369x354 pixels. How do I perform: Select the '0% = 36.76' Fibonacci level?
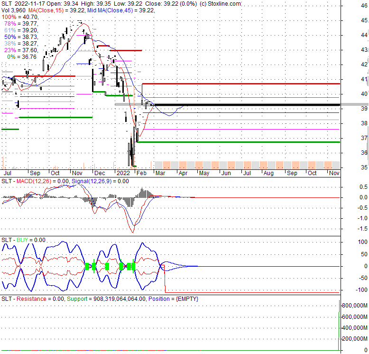coord(22,57)
